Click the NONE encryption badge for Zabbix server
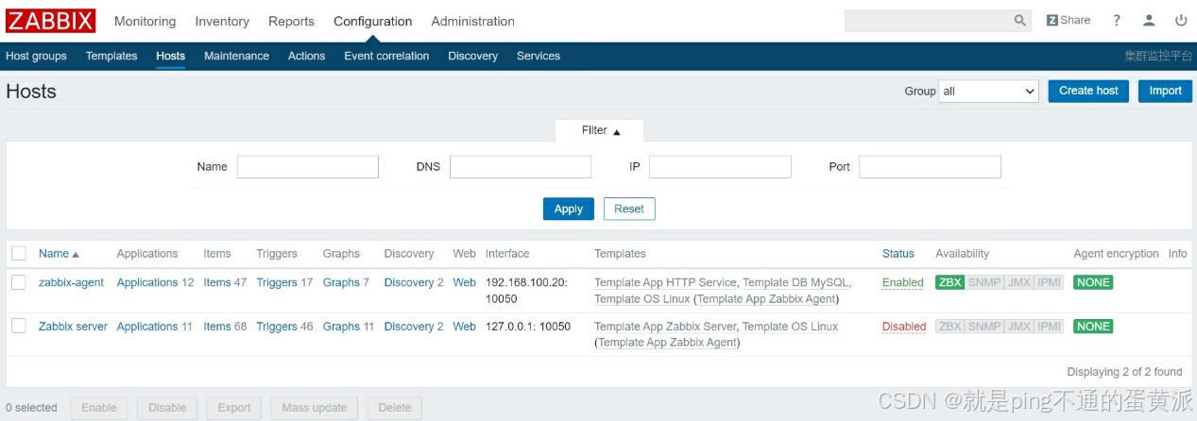Image resolution: width=1197 pixels, height=421 pixels. (x=1093, y=327)
